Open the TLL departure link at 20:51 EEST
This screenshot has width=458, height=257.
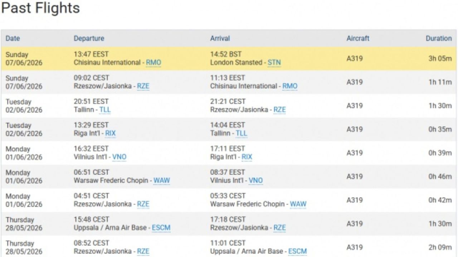click(105, 110)
